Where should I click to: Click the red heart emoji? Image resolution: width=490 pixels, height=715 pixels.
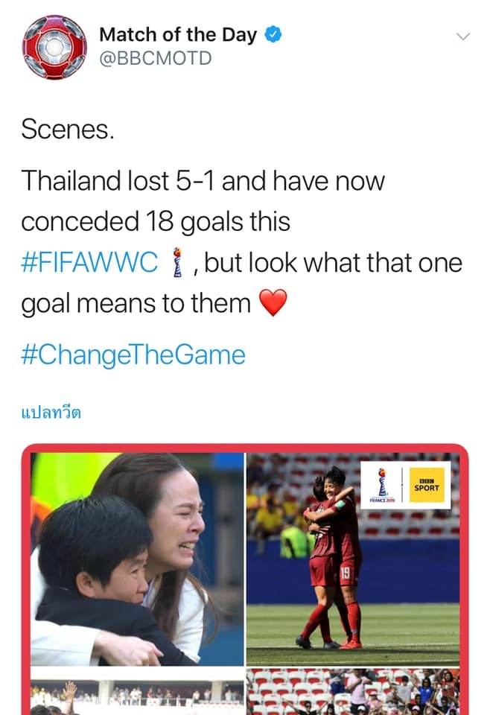273,303
